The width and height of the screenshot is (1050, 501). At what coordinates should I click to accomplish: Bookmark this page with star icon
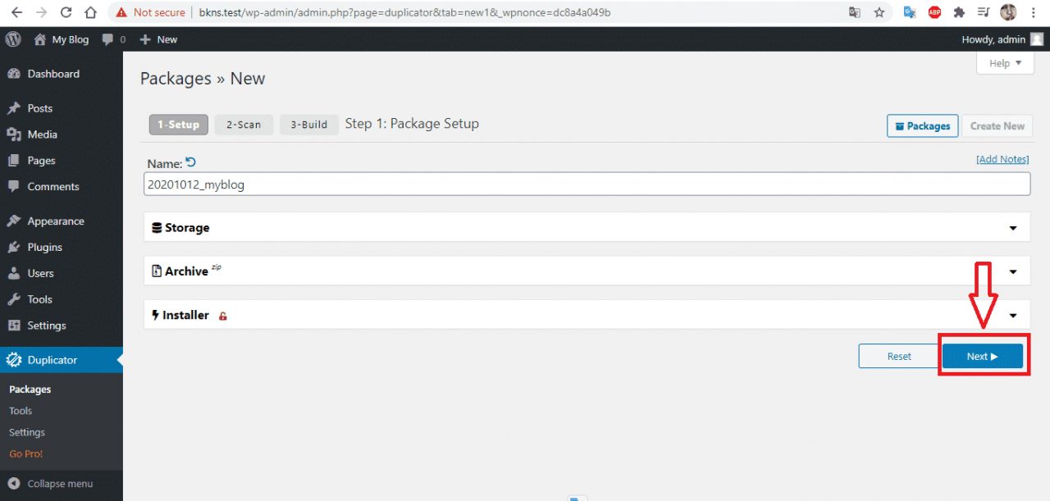tap(879, 12)
